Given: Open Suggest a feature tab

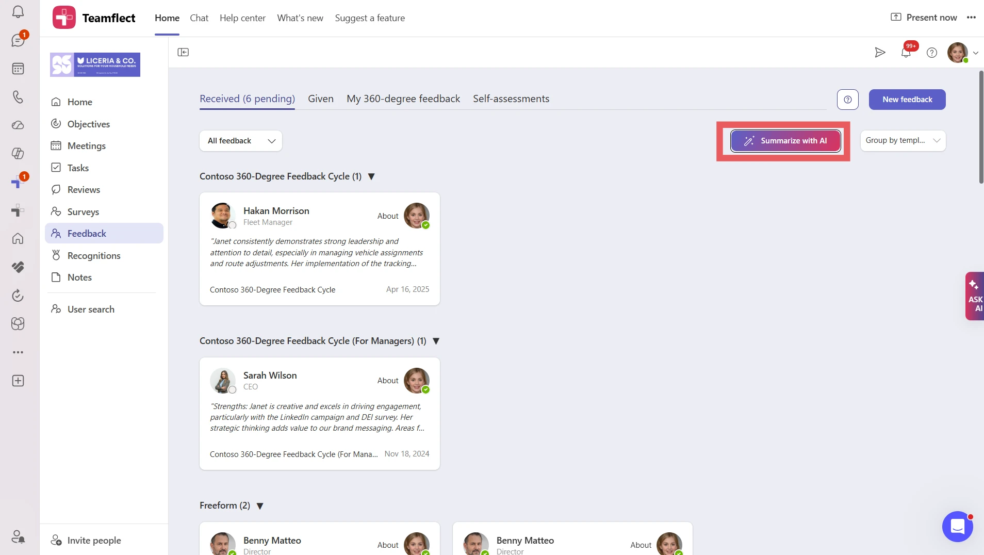Looking at the screenshot, I should coord(370,18).
